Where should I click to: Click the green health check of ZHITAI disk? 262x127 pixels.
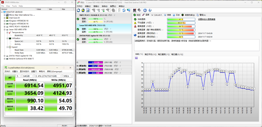pyautogui.click(x=78, y=39)
